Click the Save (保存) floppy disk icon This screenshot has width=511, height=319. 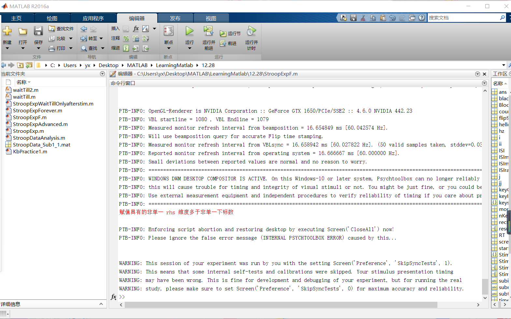point(38,31)
